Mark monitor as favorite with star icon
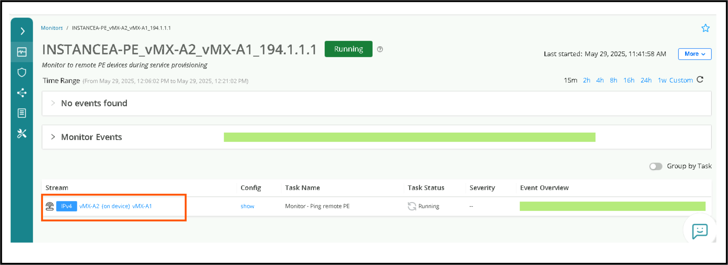Screen dimensions: 728x265 point(705,28)
